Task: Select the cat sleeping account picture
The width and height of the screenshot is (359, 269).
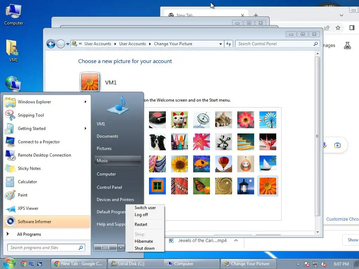Action: click(x=223, y=120)
